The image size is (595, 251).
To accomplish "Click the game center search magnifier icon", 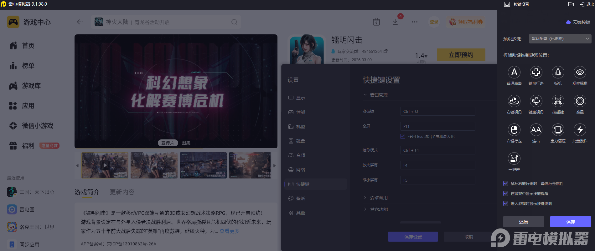I will pyautogui.click(x=234, y=22).
